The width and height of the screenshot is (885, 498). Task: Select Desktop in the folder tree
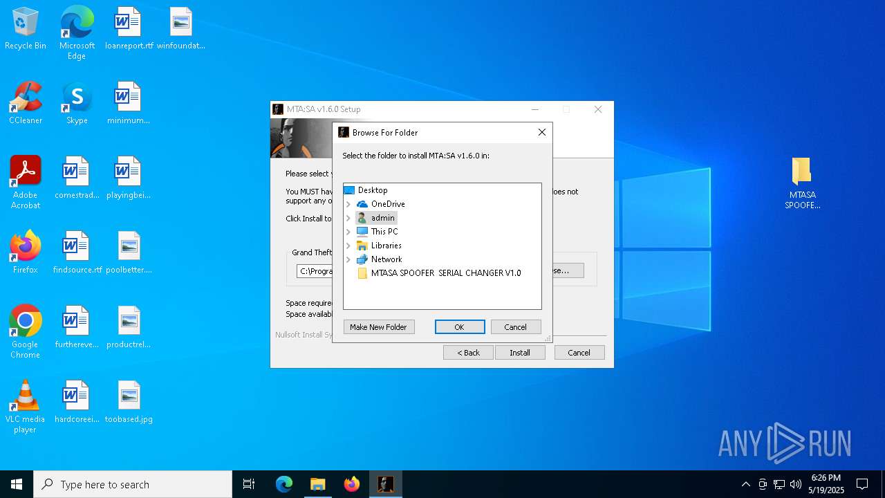373,190
